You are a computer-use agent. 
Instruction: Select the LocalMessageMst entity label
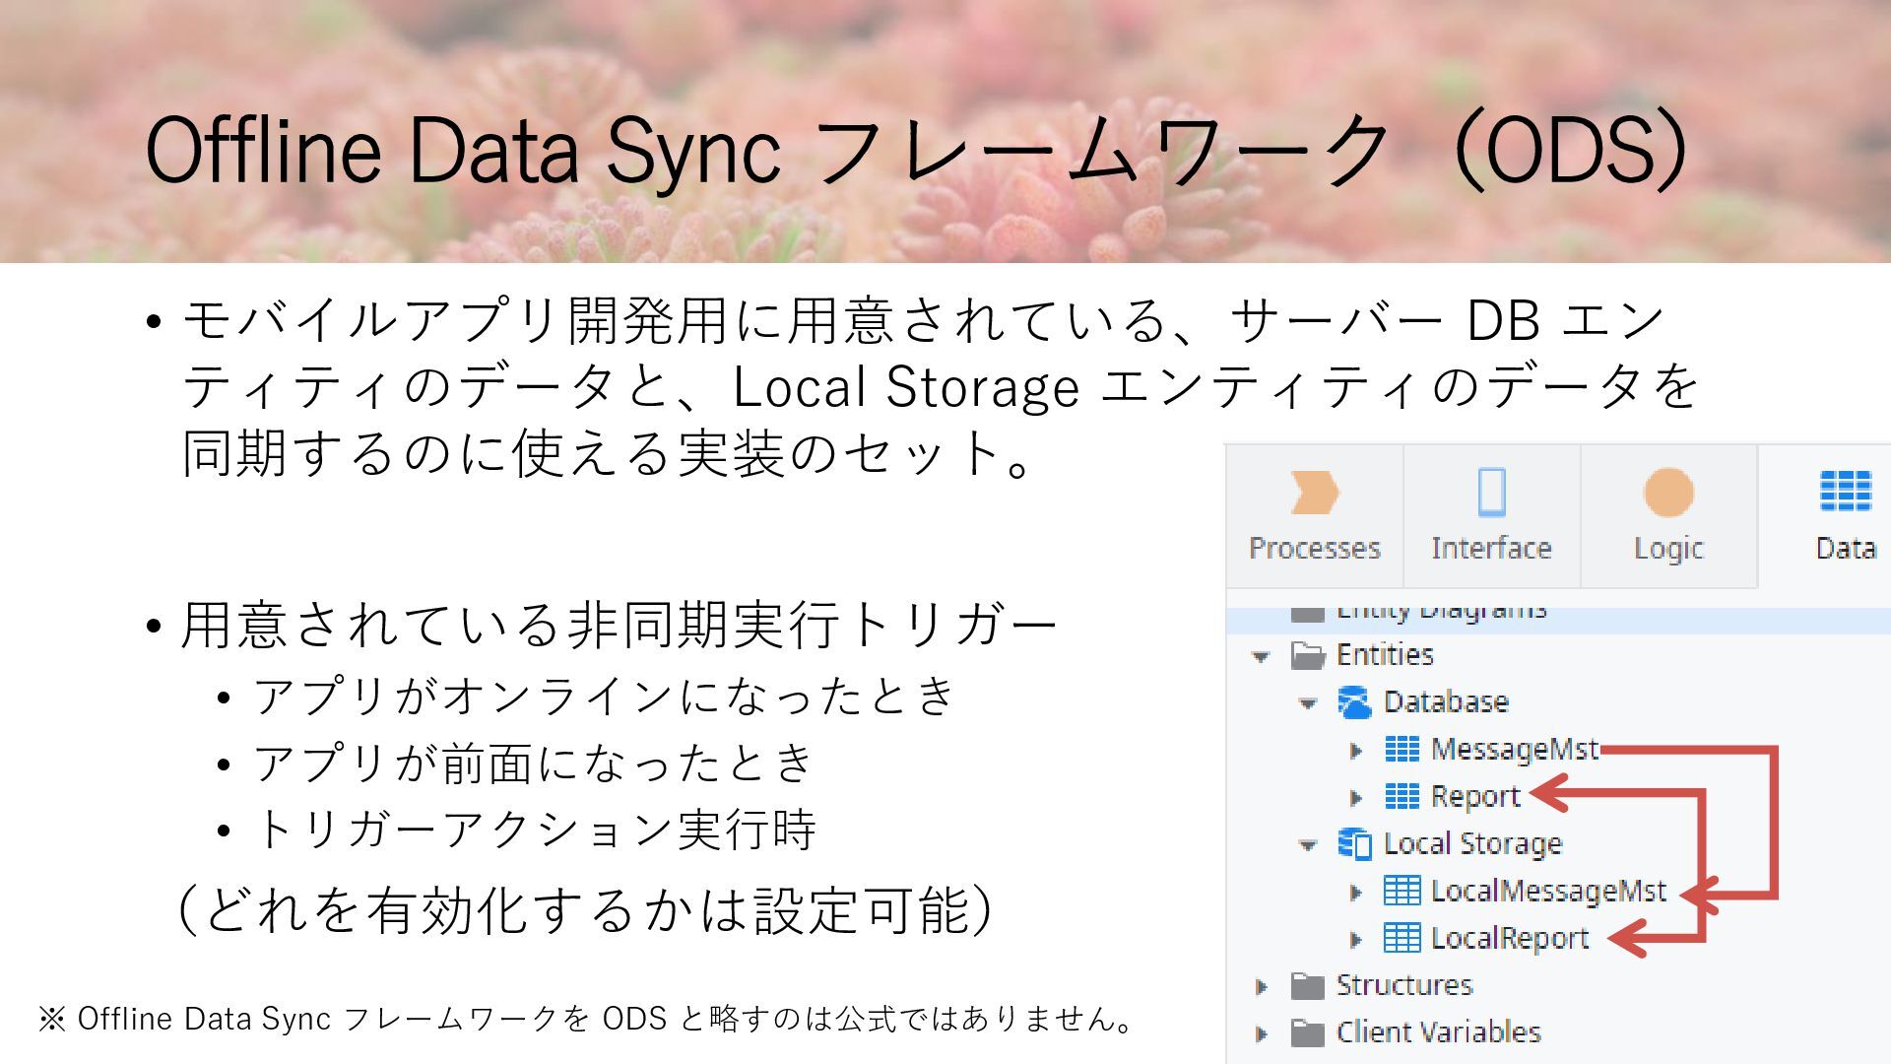click(1547, 891)
